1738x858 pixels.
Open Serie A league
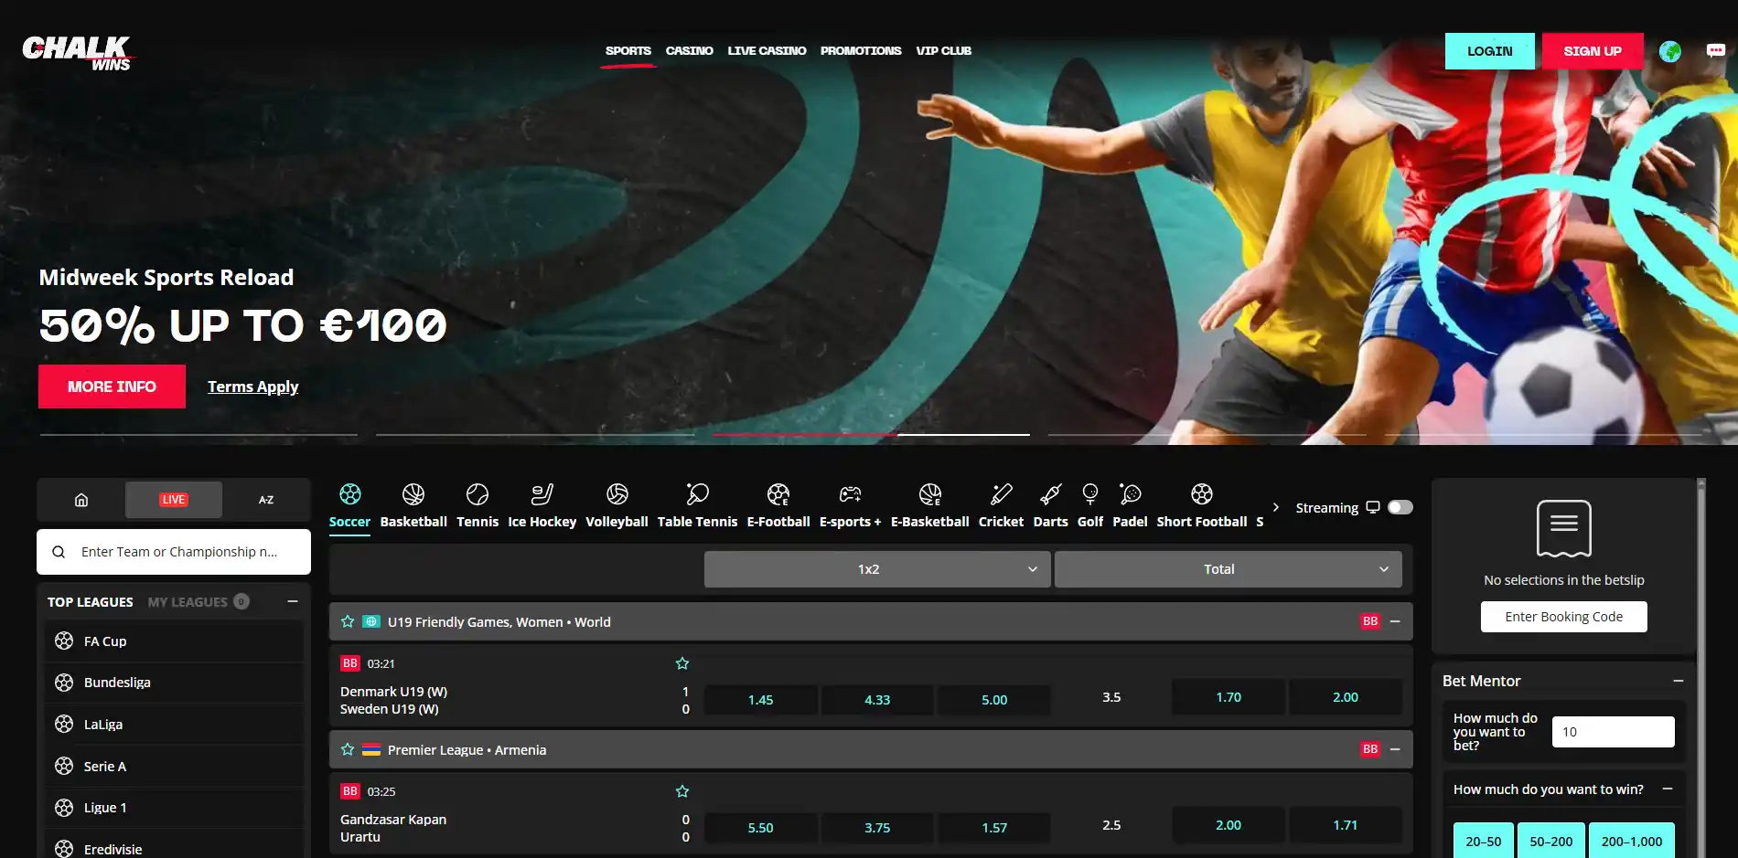(174, 767)
